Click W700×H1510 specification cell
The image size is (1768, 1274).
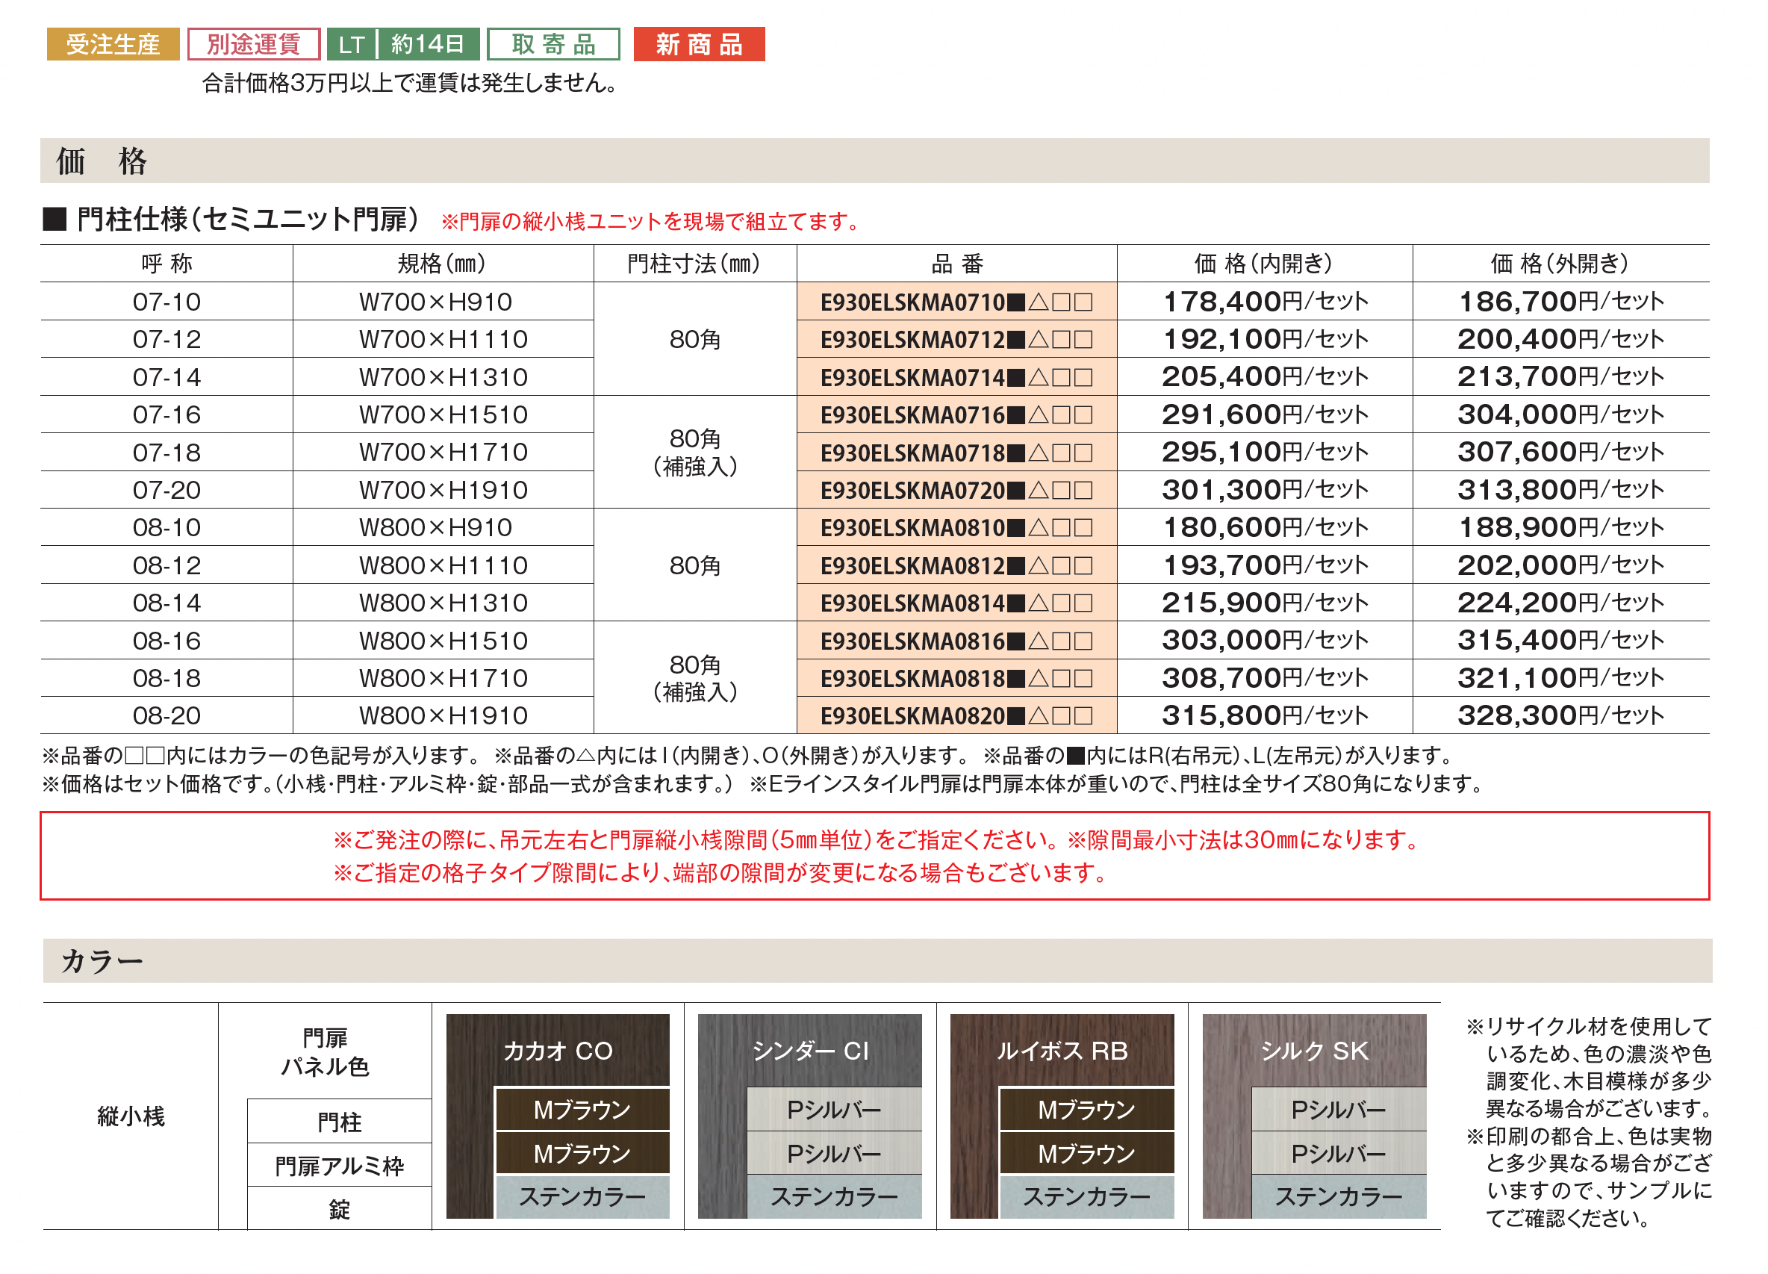[x=443, y=415]
